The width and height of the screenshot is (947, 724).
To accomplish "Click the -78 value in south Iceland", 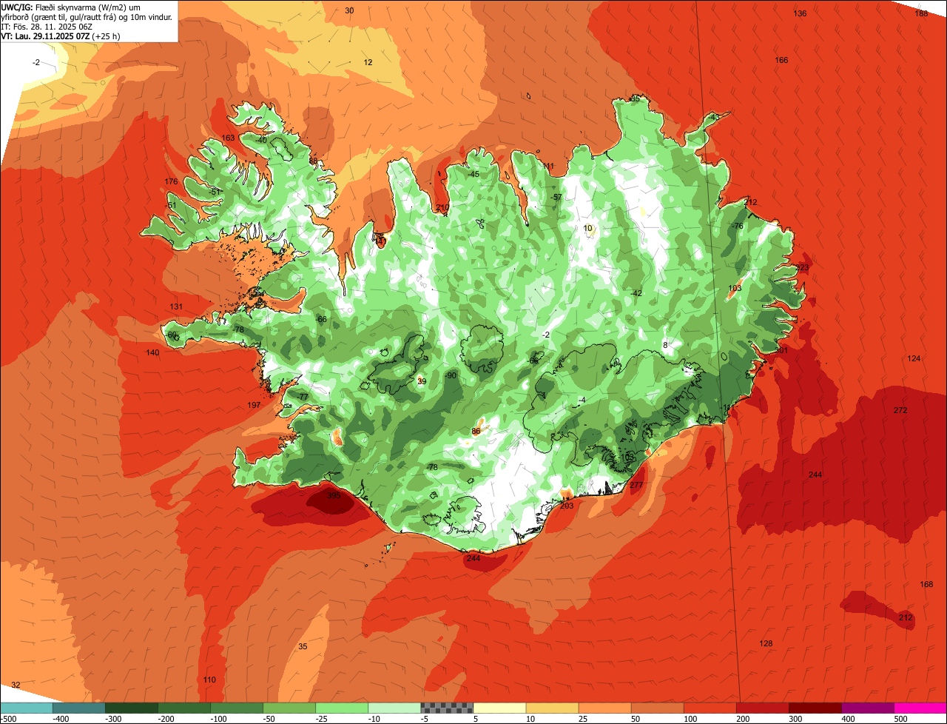I will click(x=432, y=467).
